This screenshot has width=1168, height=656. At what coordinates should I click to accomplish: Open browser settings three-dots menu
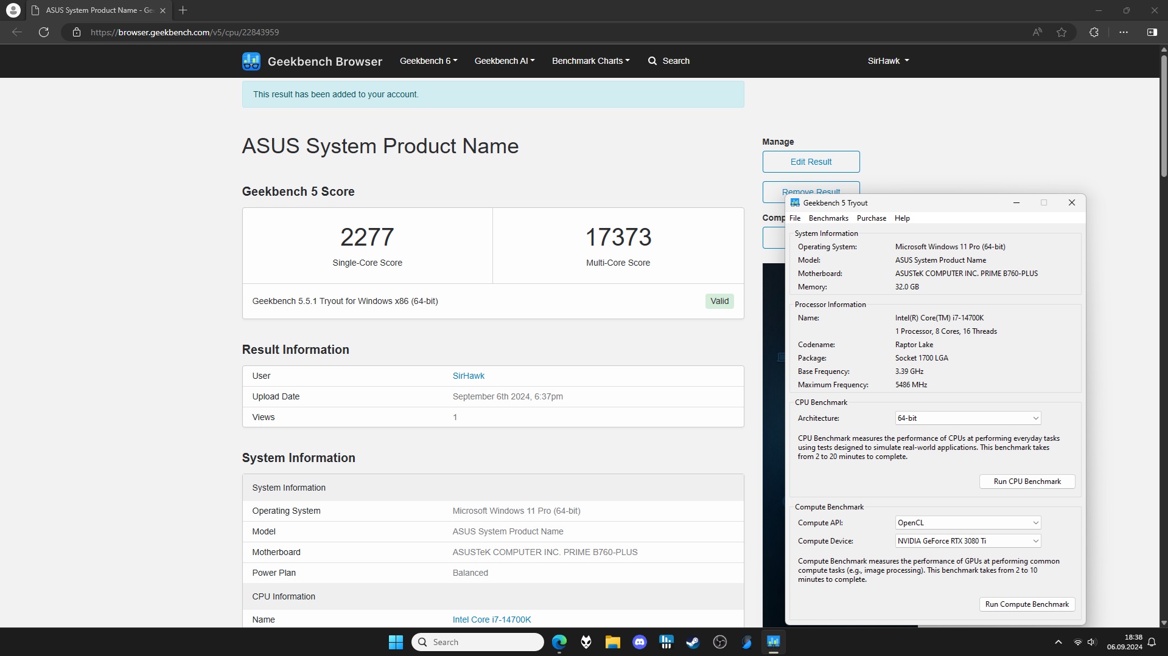point(1124,32)
